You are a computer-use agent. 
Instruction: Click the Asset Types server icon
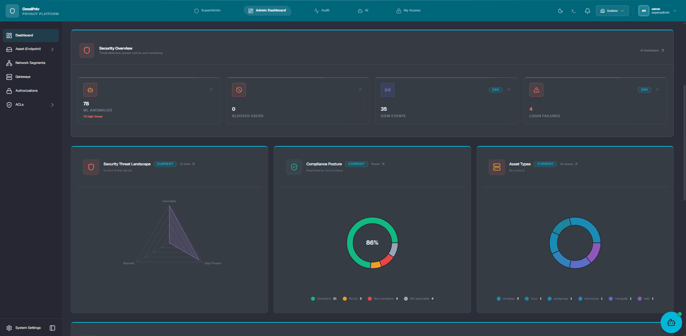tap(497, 167)
